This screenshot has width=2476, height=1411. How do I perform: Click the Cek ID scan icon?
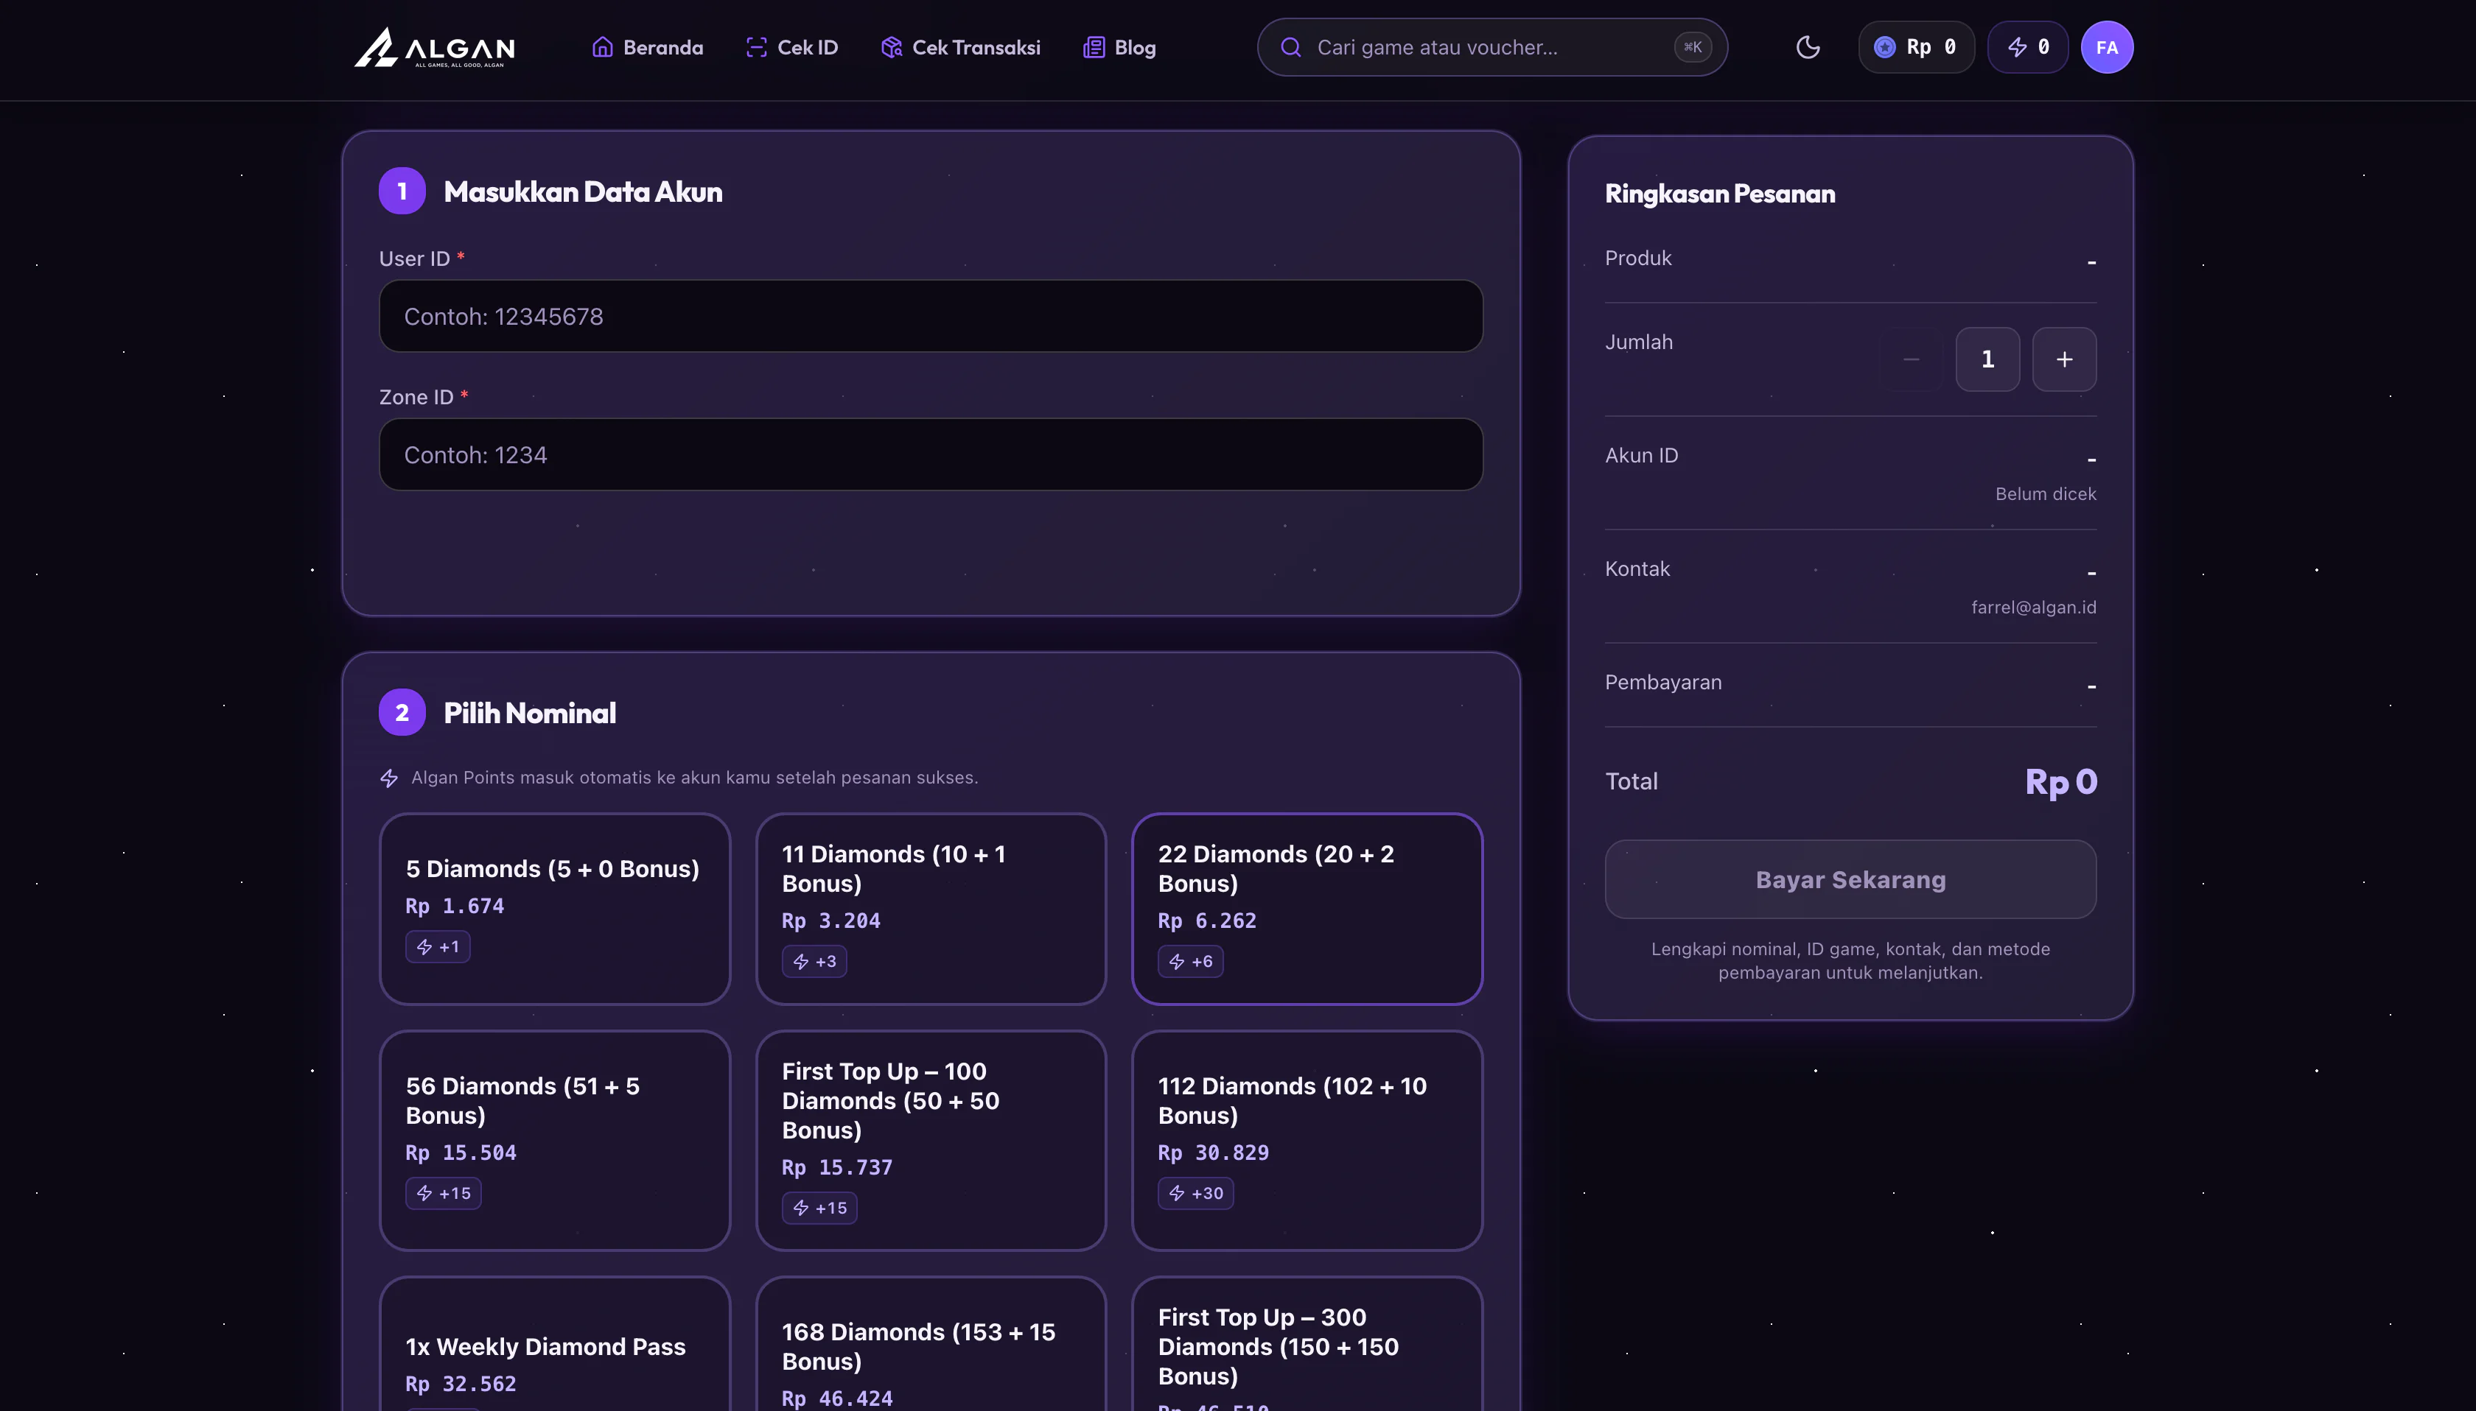coord(756,46)
